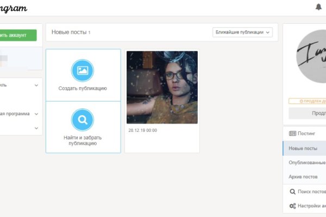Image resolution: width=326 pixels, height=217 pixels.
Task: Open the Ближайшие публикации dropdown
Action: (242, 33)
